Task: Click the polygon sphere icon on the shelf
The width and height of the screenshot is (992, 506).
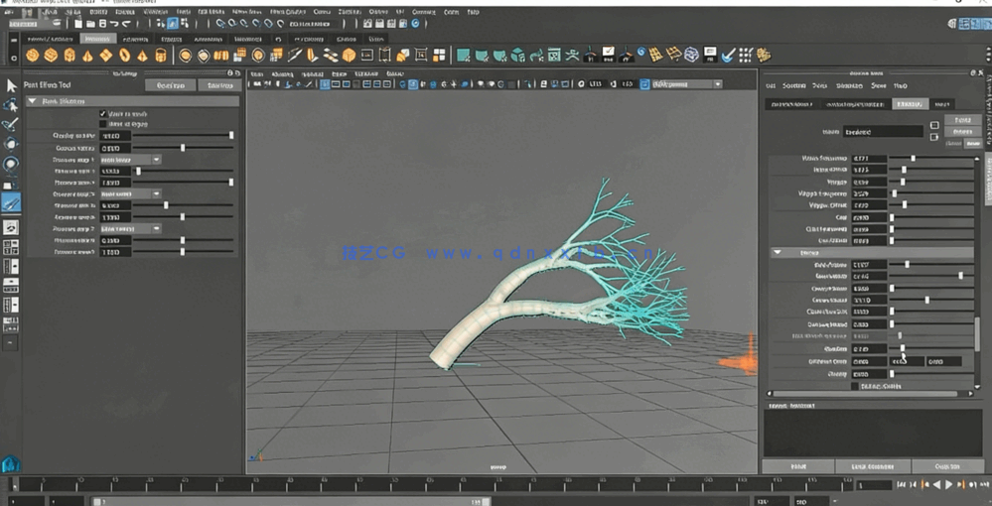Action: pos(33,56)
